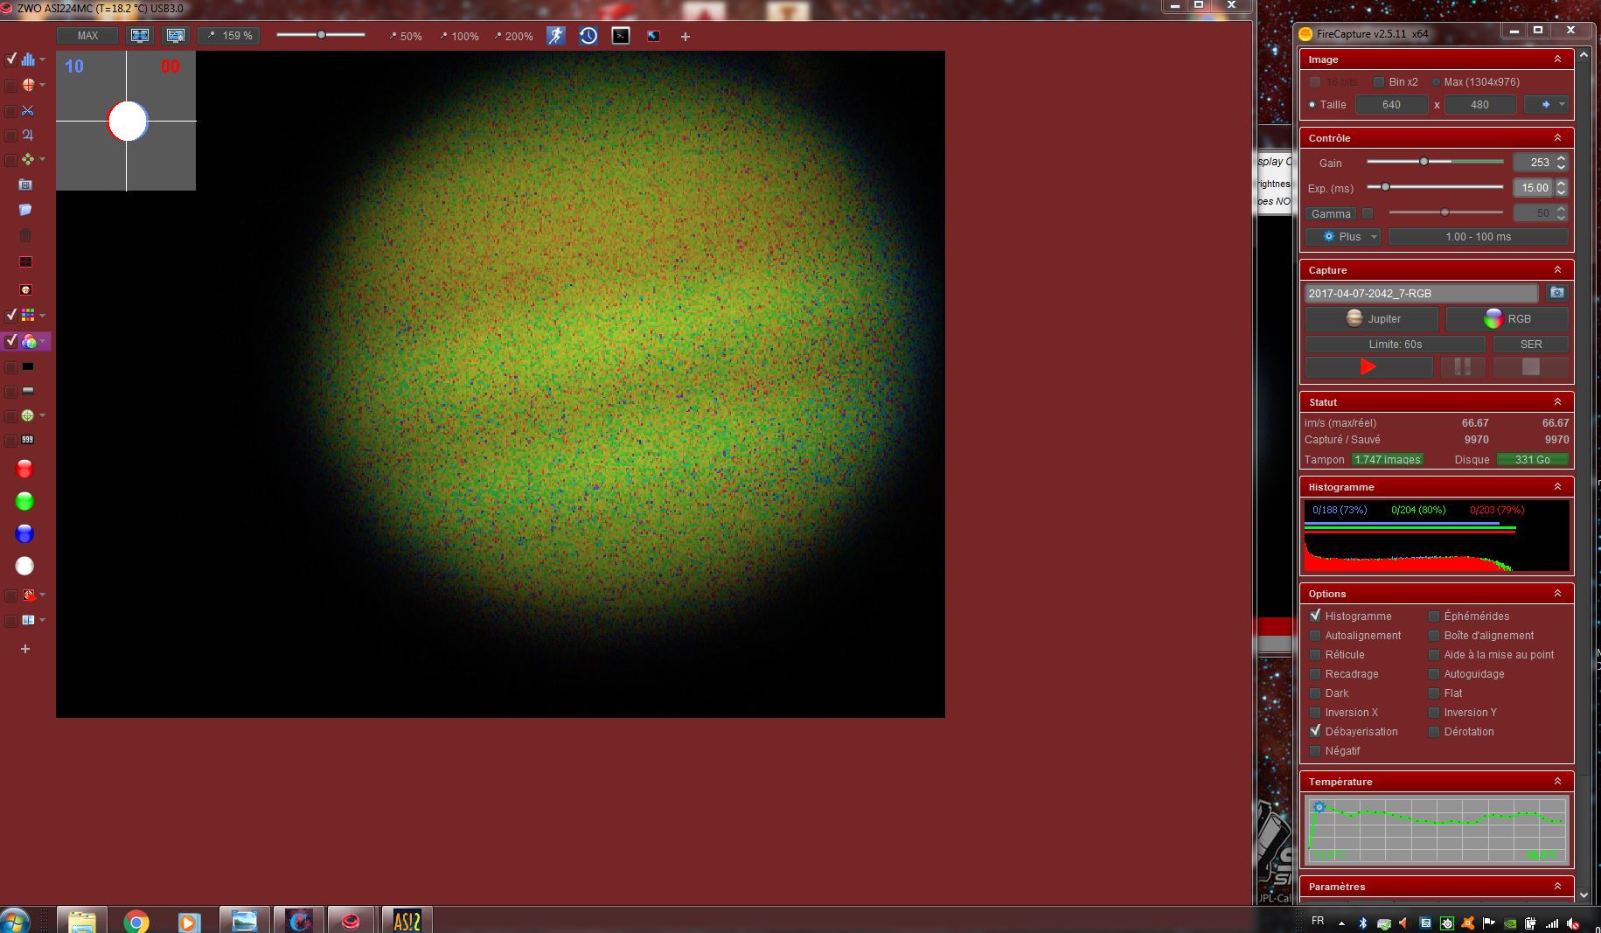Collapse the Température panel
Screen dimensions: 1601x933
pos(1557,782)
